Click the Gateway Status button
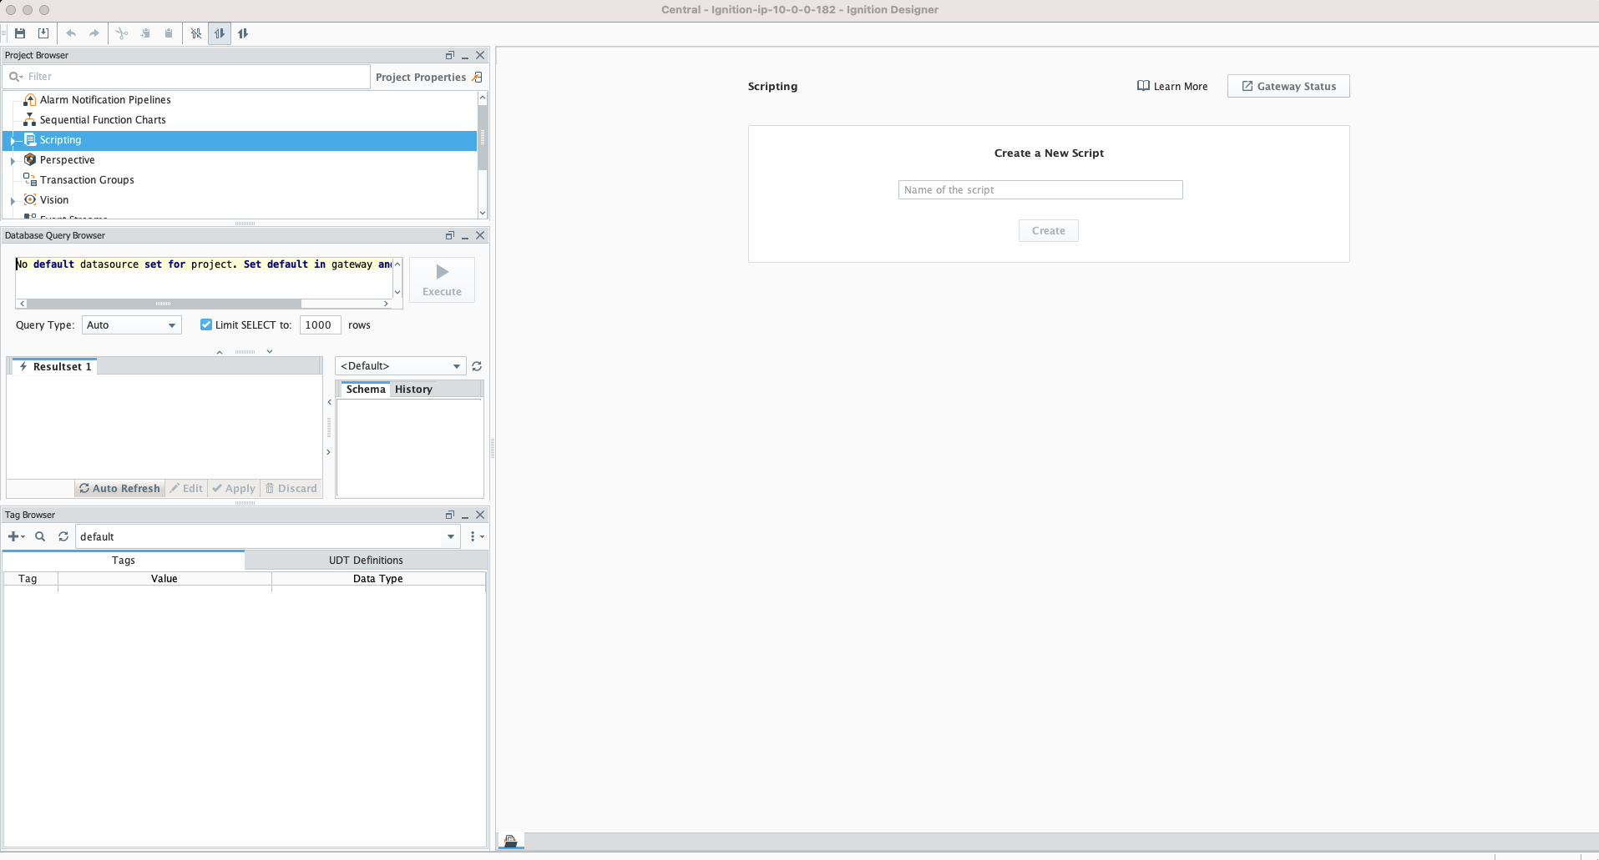1599x860 pixels. point(1288,86)
